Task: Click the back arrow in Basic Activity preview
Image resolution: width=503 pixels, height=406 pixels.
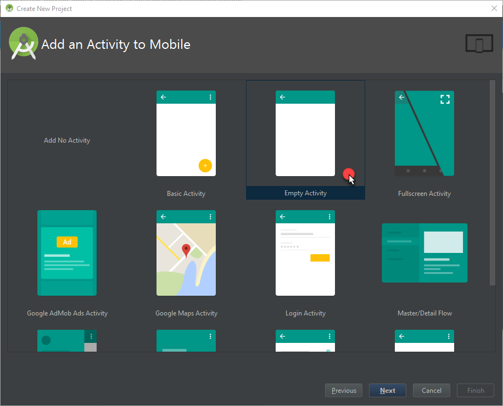Action: click(163, 97)
